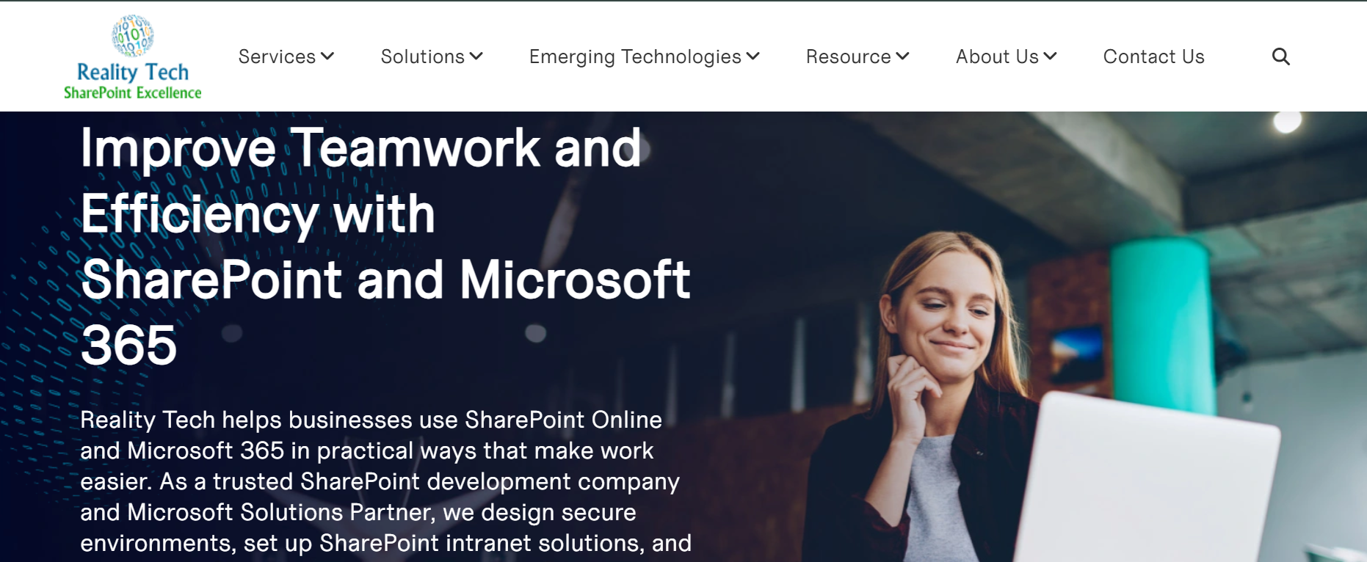Expand the Services chevron arrow

pyautogui.click(x=327, y=56)
